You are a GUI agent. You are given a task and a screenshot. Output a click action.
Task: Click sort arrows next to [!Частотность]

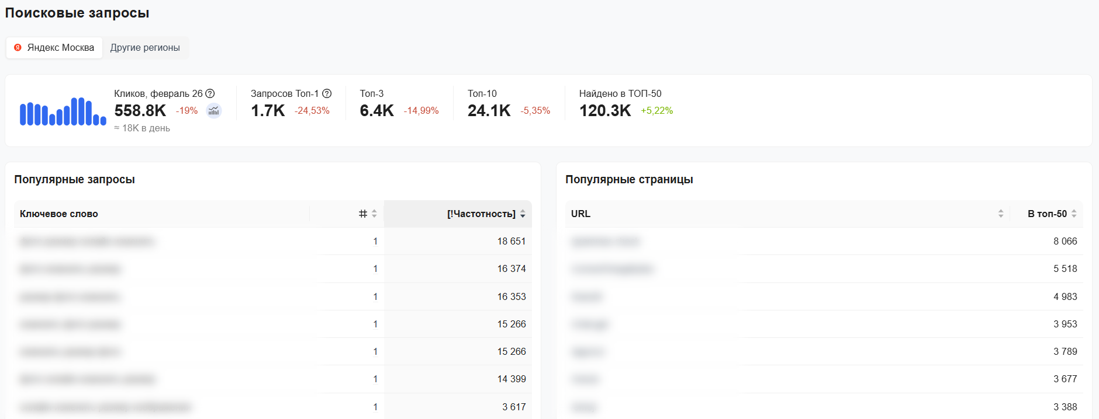pos(523,214)
